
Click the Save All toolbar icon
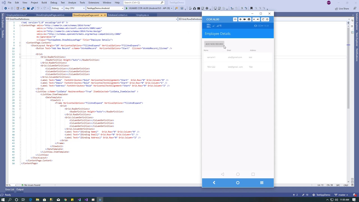click(x=32, y=8)
